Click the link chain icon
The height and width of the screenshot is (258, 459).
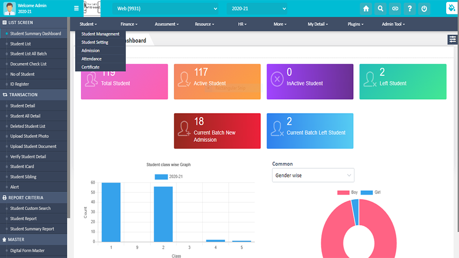(x=395, y=9)
